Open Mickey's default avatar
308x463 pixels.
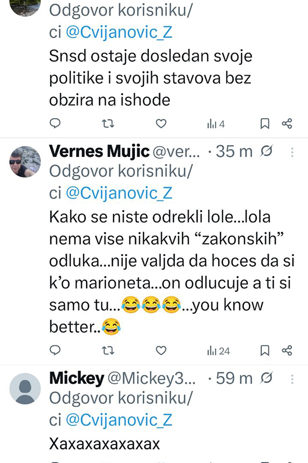[25, 389]
